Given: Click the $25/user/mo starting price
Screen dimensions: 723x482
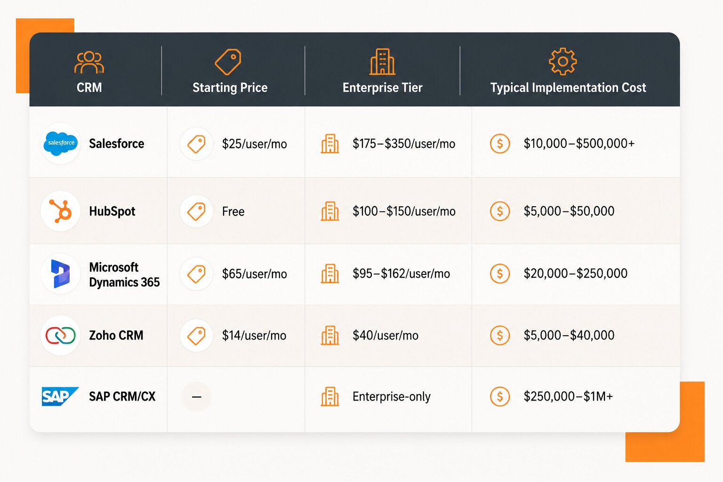Looking at the screenshot, I should pos(254,144).
